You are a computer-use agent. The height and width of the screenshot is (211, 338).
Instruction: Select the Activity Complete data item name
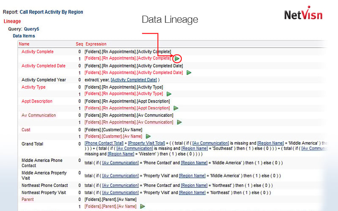tap(38, 51)
